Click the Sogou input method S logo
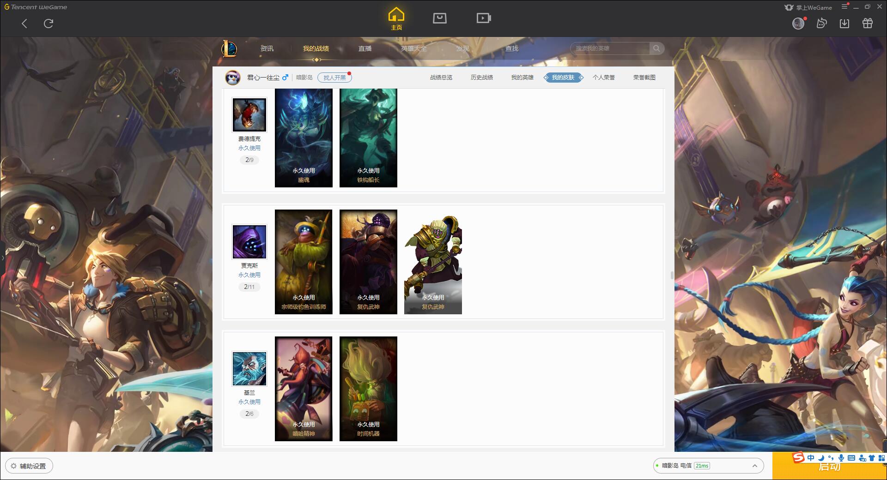Screen dimensions: 887x480 pos(798,458)
